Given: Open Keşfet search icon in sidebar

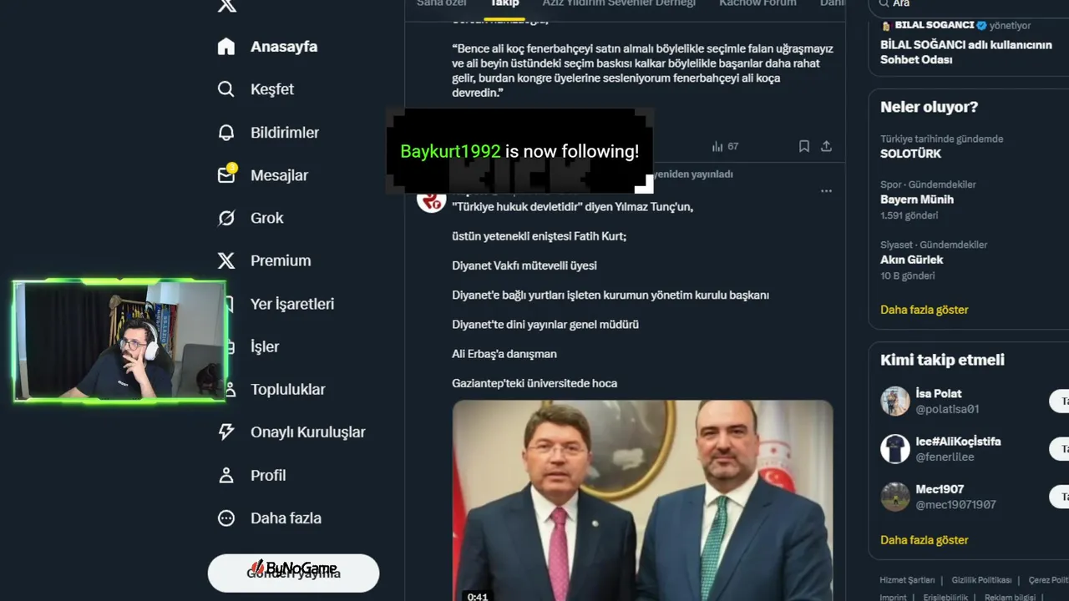Looking at the screenshot, I should coord(226,89).
